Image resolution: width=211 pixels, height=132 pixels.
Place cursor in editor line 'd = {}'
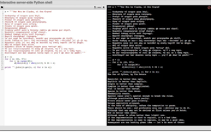click(x=8, y=57)
